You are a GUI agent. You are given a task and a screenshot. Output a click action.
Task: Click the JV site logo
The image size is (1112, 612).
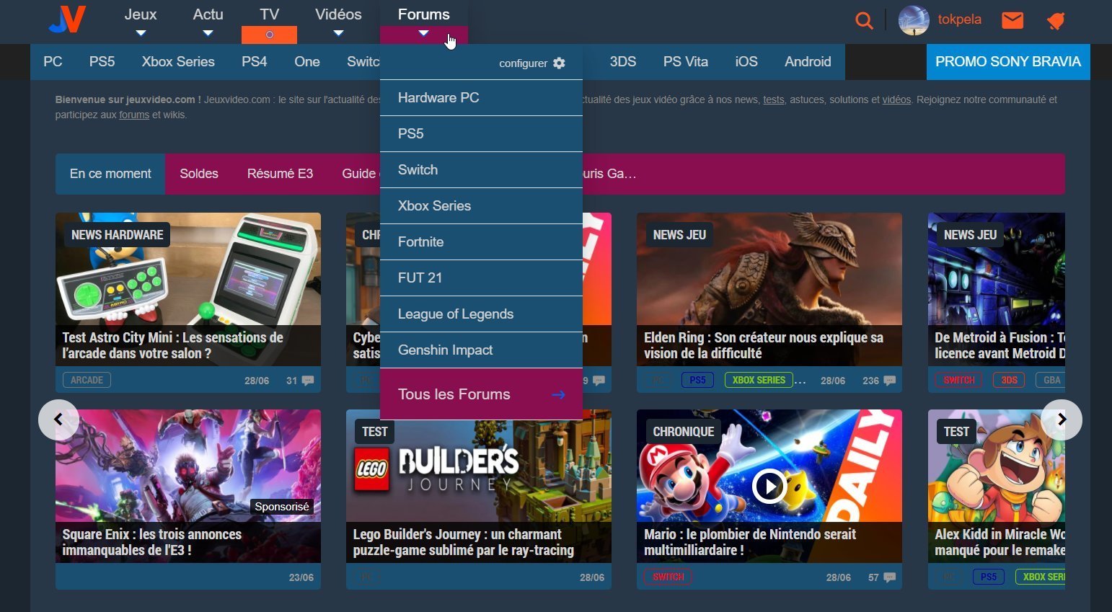pos(67,19)
